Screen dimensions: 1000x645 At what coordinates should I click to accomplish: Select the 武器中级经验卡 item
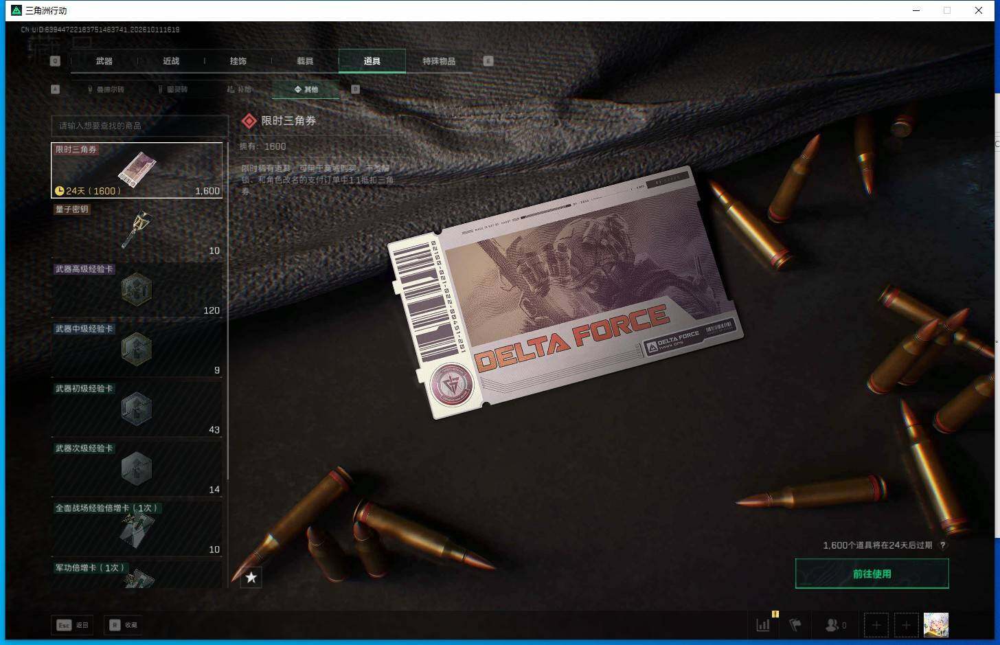click(137, 350)
